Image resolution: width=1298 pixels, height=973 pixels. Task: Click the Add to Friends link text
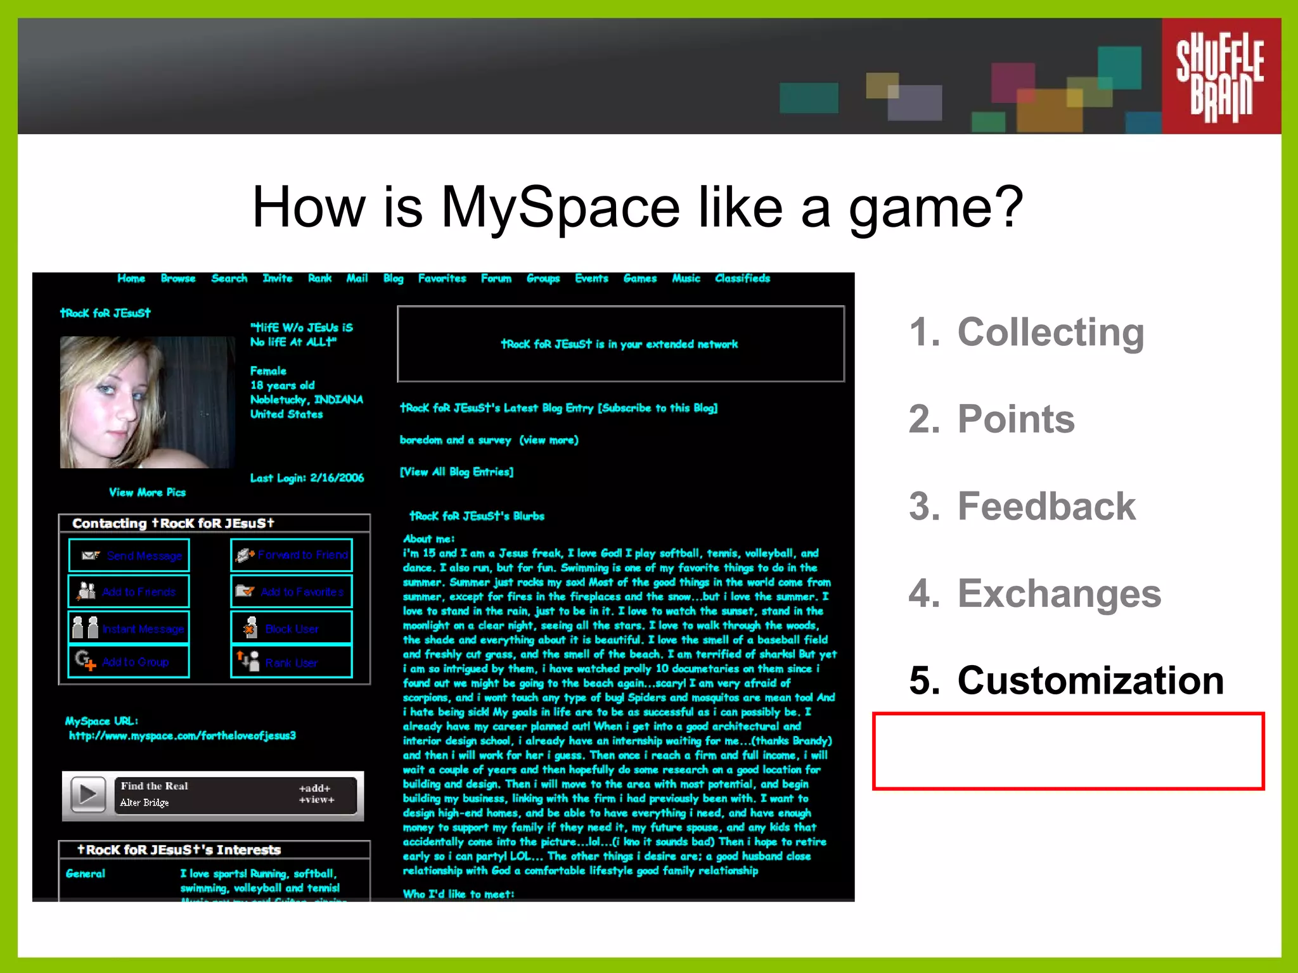(x=139, y=592)
